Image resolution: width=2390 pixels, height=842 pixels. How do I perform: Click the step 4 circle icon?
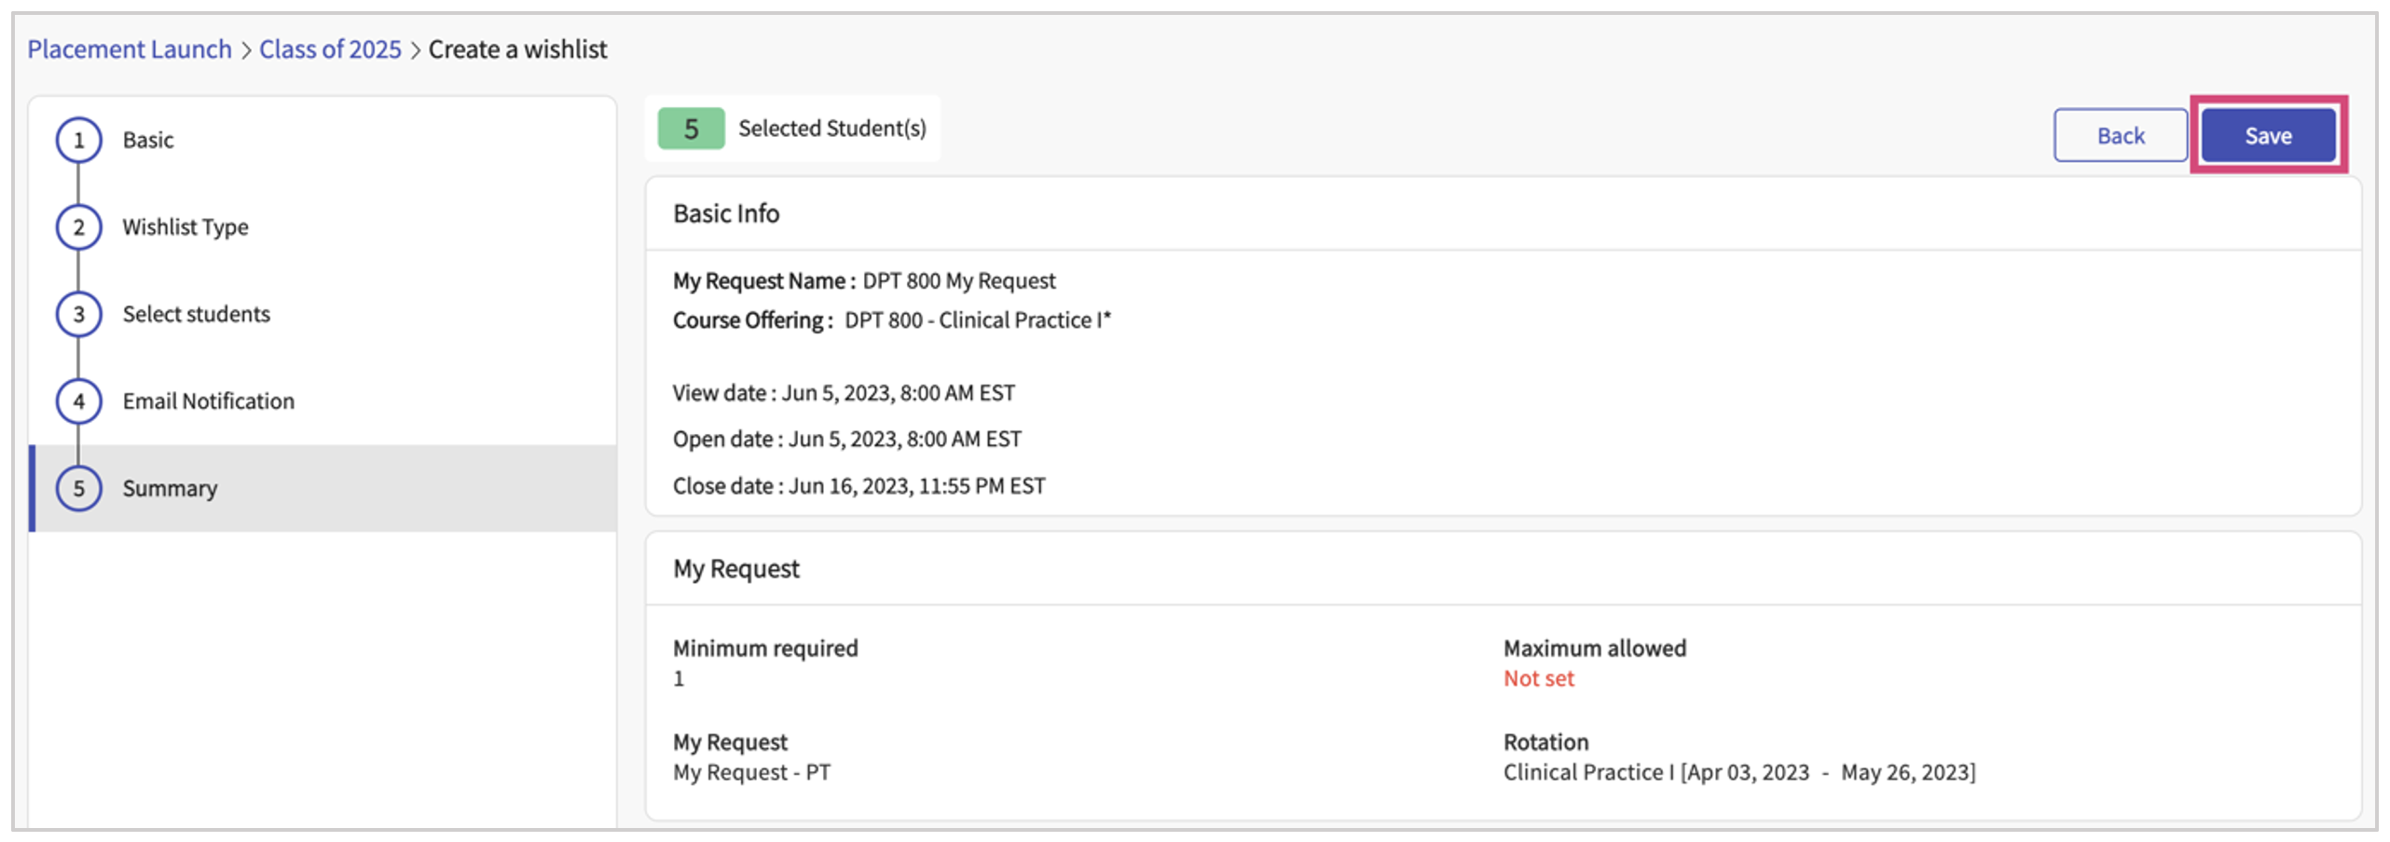[78, 401]
